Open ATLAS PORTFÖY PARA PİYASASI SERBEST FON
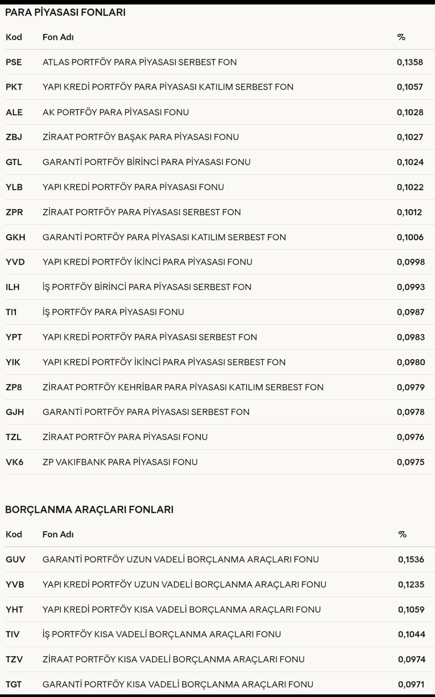This screenshot has height=697, width=435. point(139,62)
